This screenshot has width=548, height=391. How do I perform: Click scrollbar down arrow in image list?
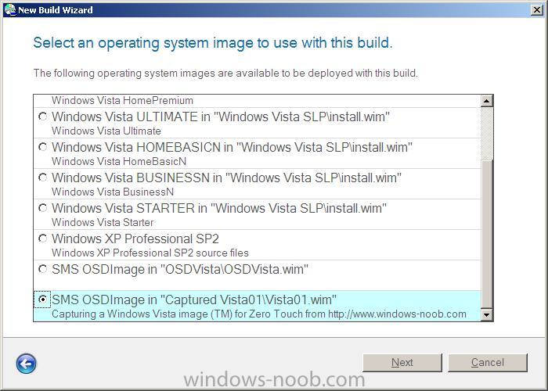pyautogui.click(x=486, y=315)
